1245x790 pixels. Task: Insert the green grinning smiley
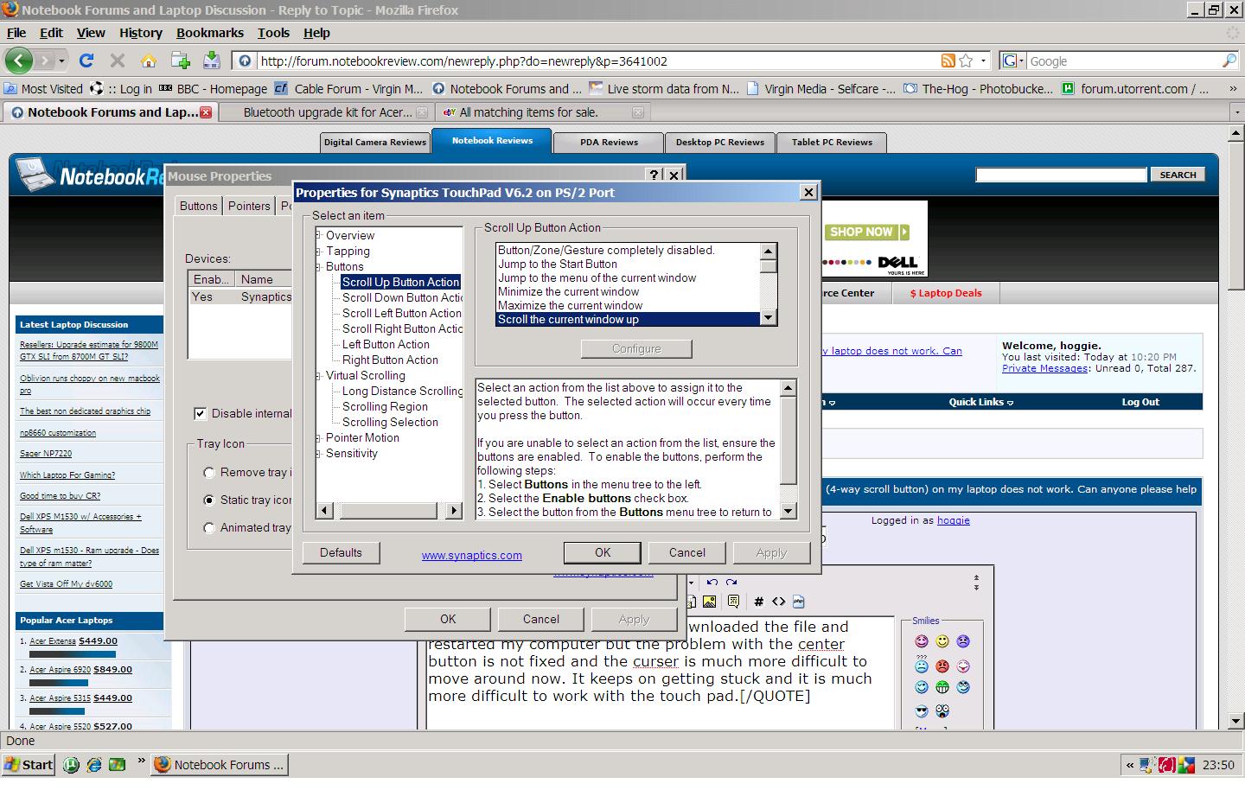[x=942, y=687]
